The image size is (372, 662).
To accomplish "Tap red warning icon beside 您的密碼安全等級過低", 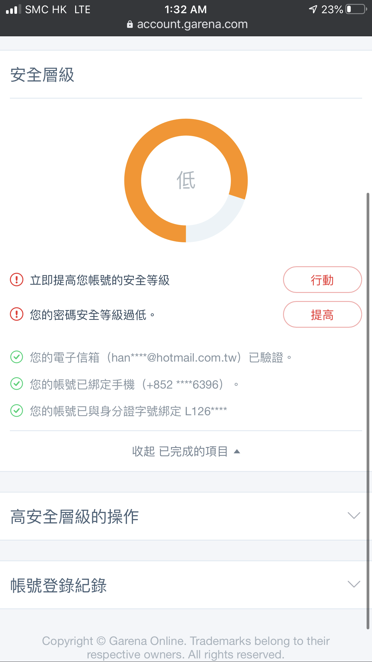I will tap(17, 314).
